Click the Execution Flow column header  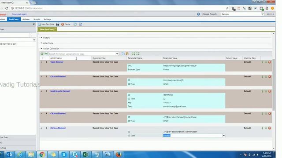pos(109,58)
